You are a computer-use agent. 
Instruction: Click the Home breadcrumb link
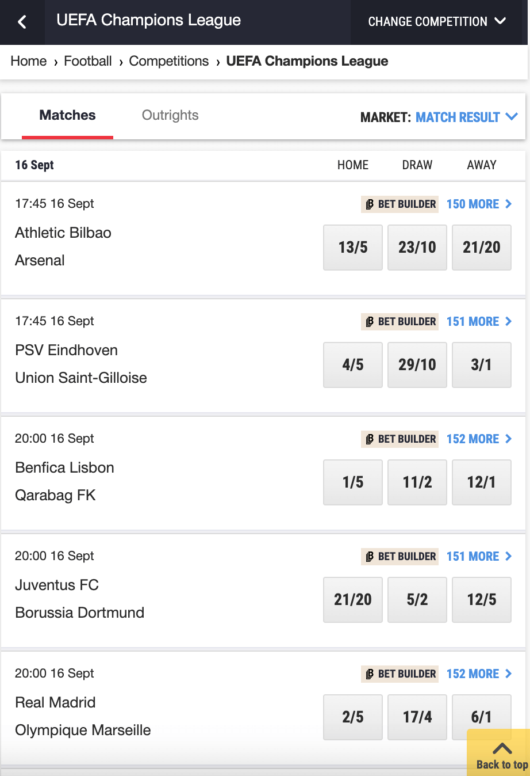coord(29,61)
